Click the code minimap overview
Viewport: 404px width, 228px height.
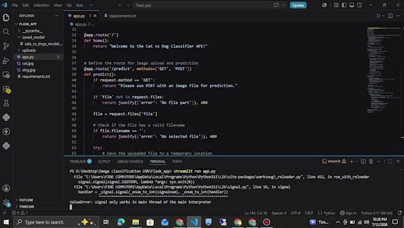click(383, 69)
